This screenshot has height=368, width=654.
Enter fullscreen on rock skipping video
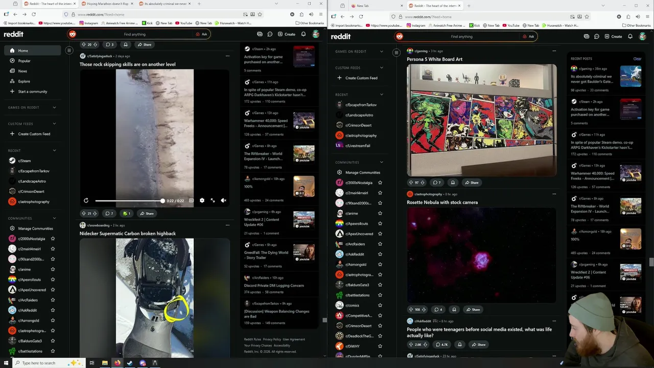(x=213, y=200)
